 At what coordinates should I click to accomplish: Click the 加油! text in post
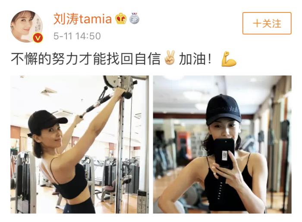click(x=195, y=59)
